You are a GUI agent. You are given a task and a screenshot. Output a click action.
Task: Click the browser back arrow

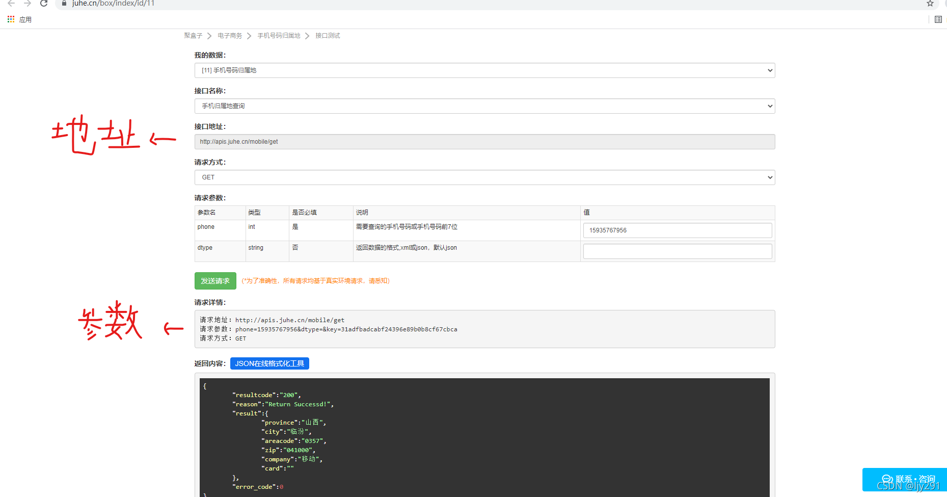click(11, 4)
